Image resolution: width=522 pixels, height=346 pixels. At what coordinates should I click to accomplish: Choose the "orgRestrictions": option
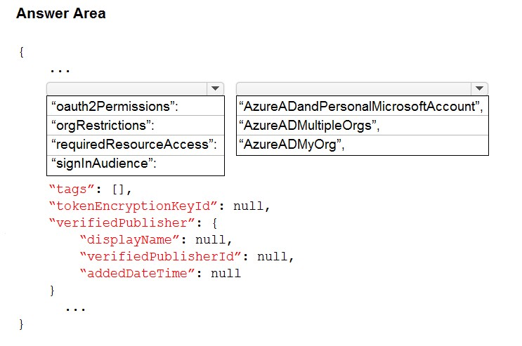click(136, 126)
